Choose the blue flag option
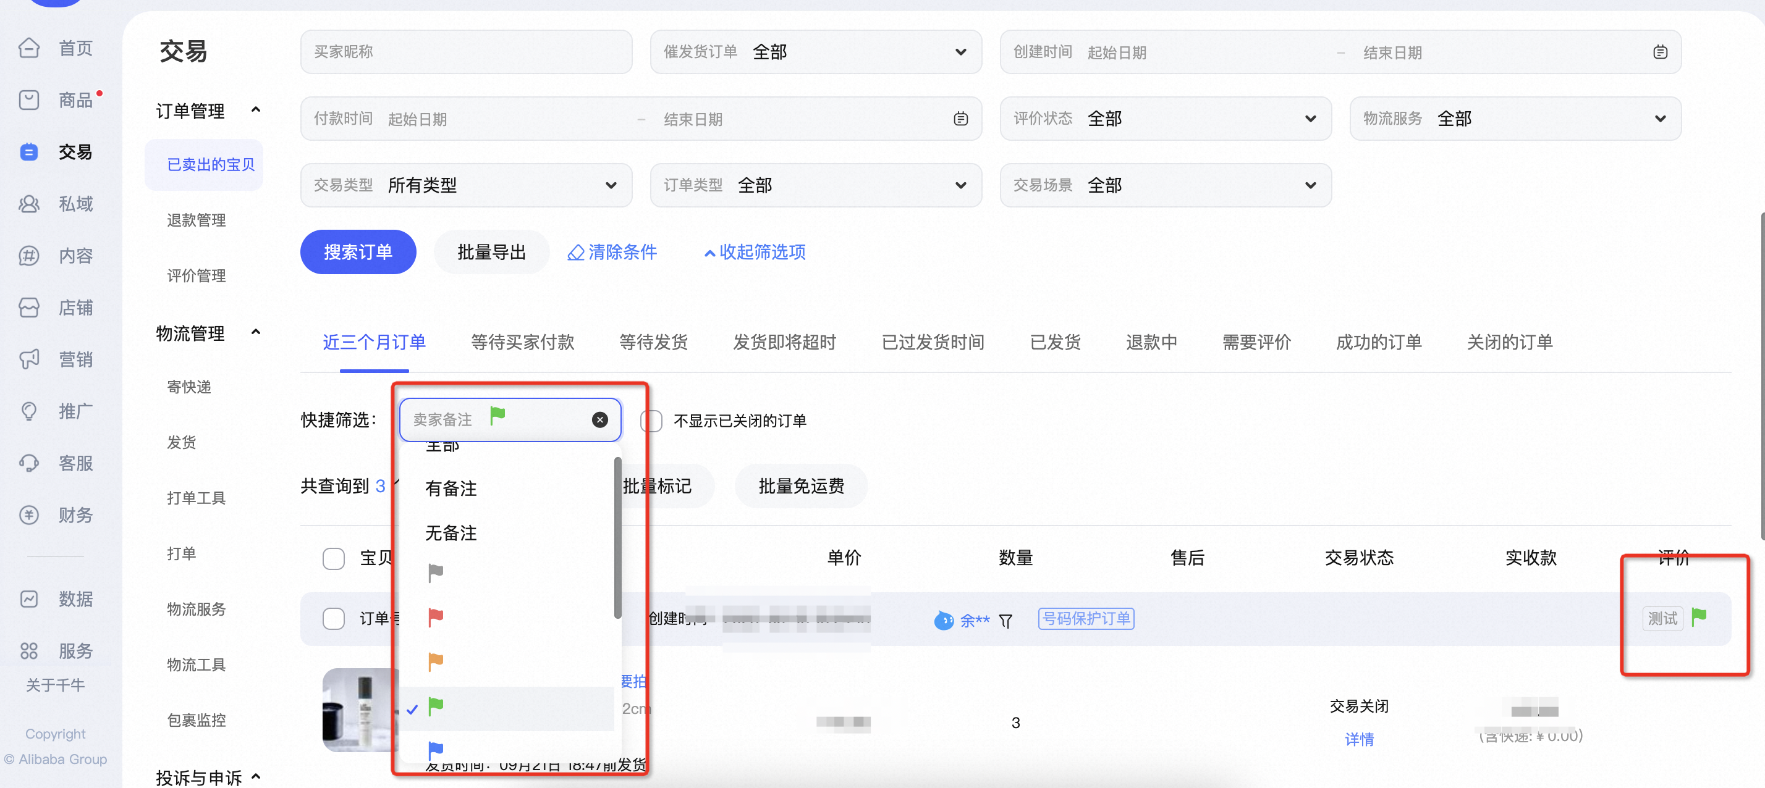The image size is (1765, 788). click(x=435, y=751)
